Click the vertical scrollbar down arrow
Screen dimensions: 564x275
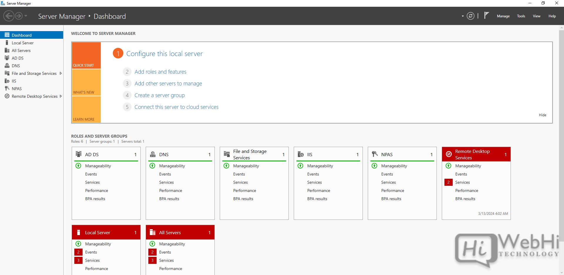(x=561, y=272)
